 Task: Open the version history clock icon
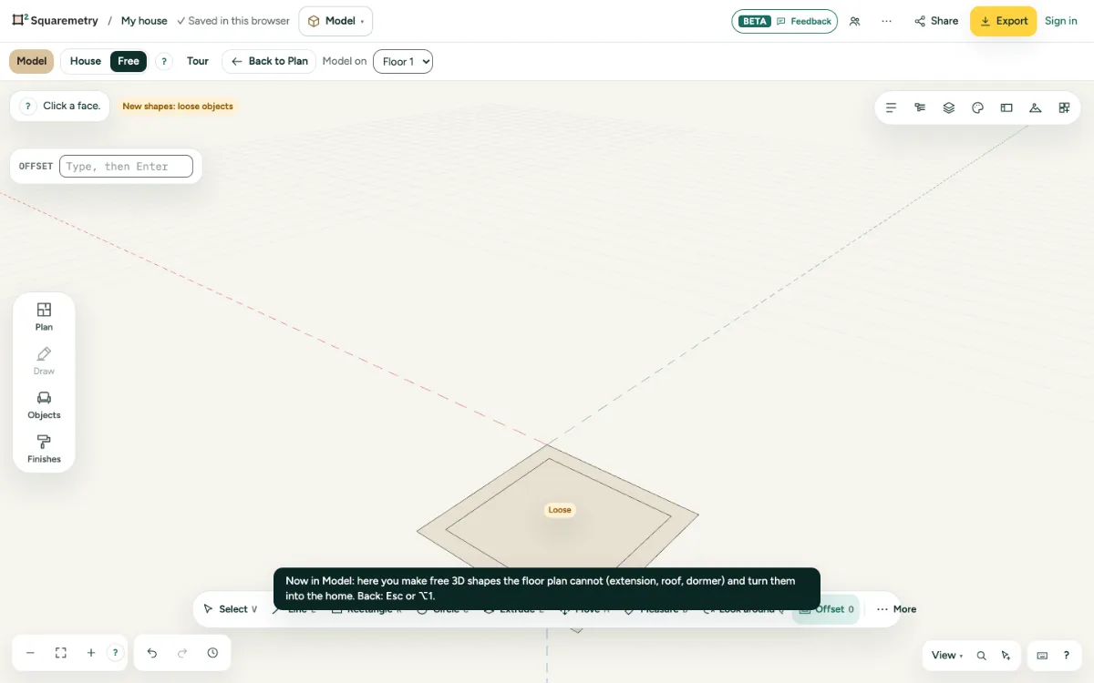tap(212, 653)
